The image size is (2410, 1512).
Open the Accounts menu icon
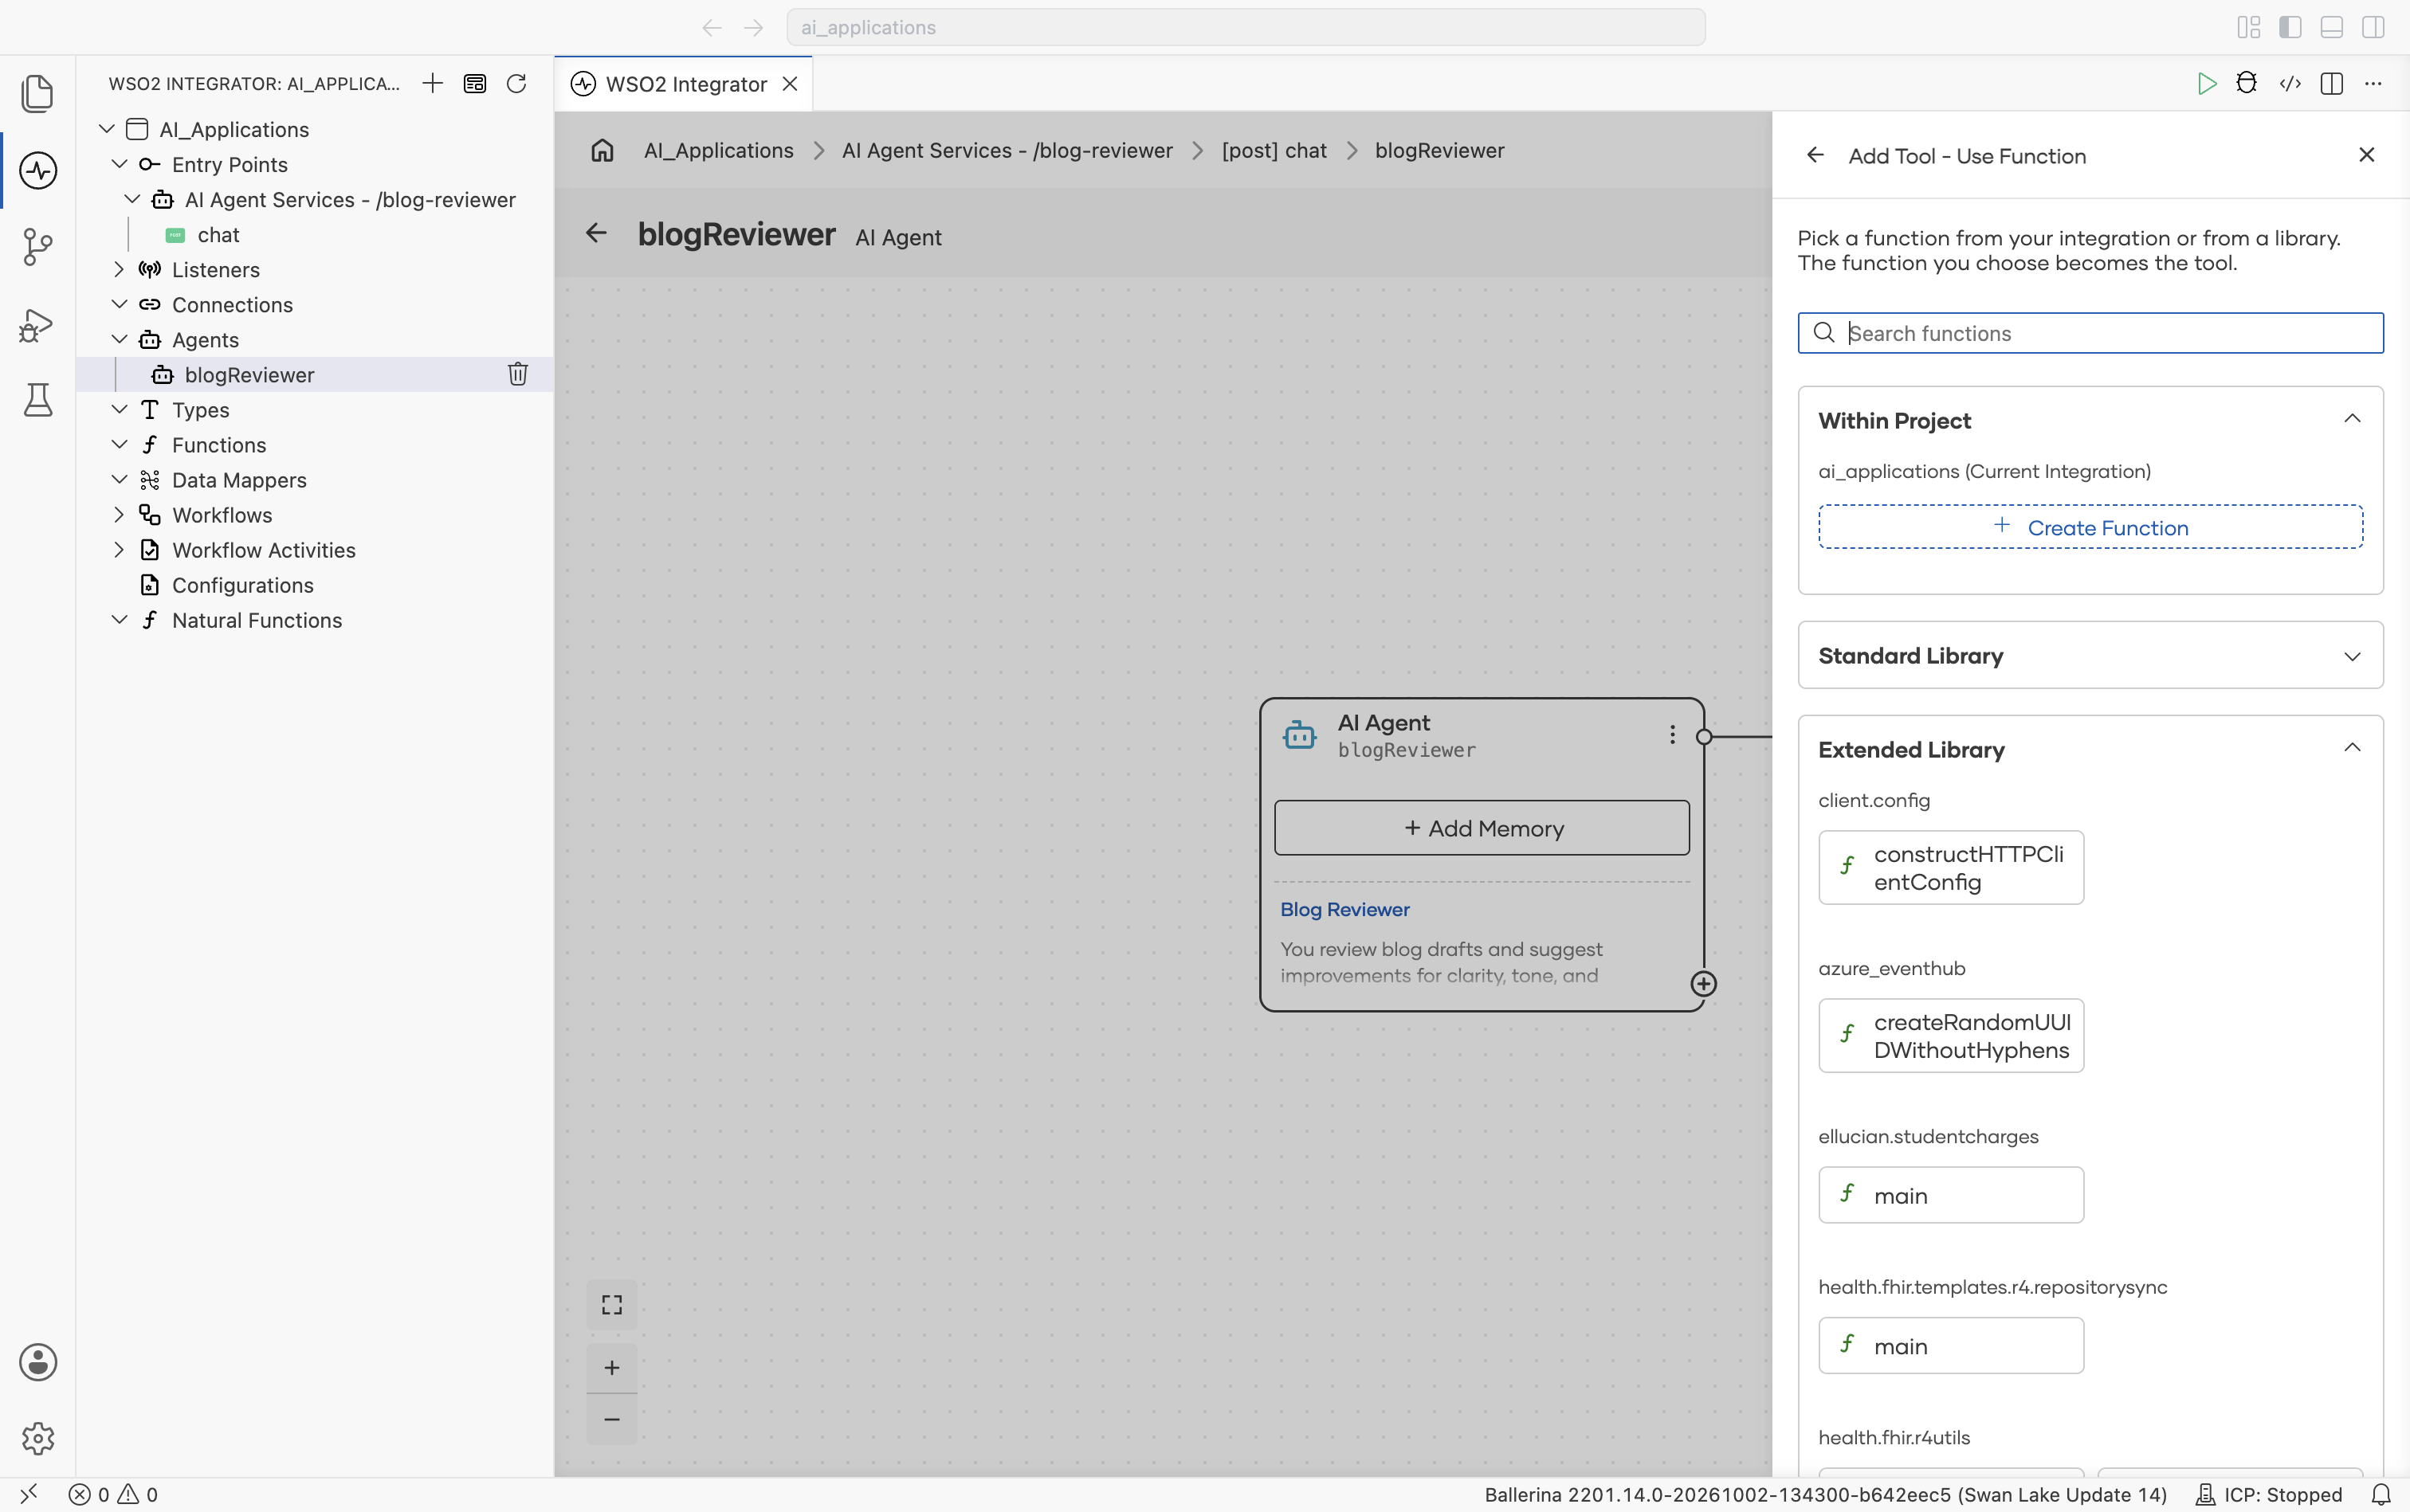pos(37,1362)
